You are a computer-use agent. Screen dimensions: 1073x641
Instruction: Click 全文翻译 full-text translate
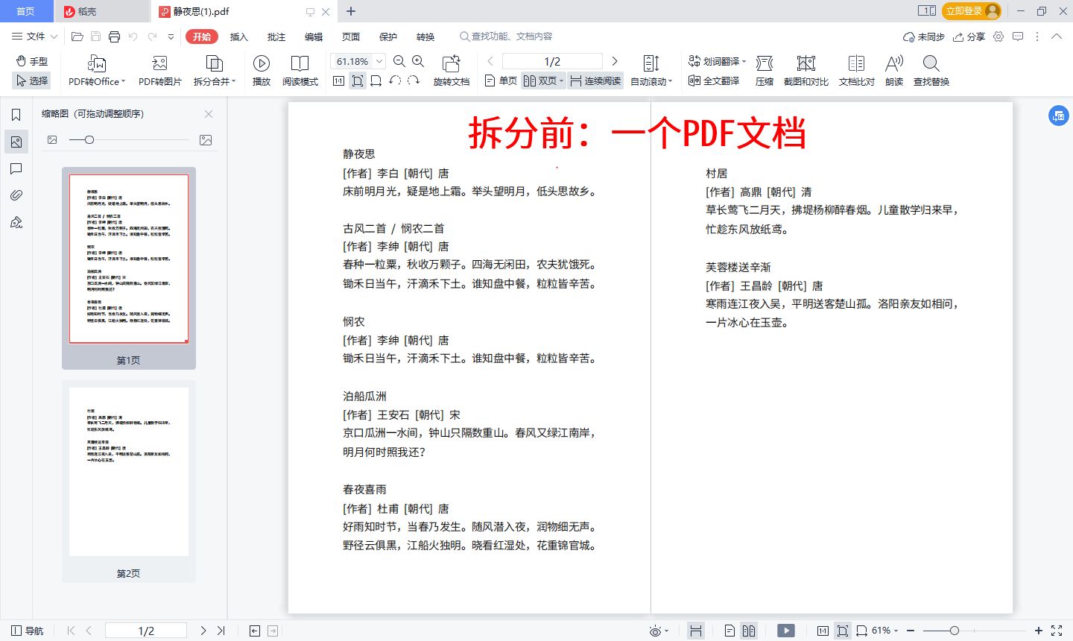(714, 80)
